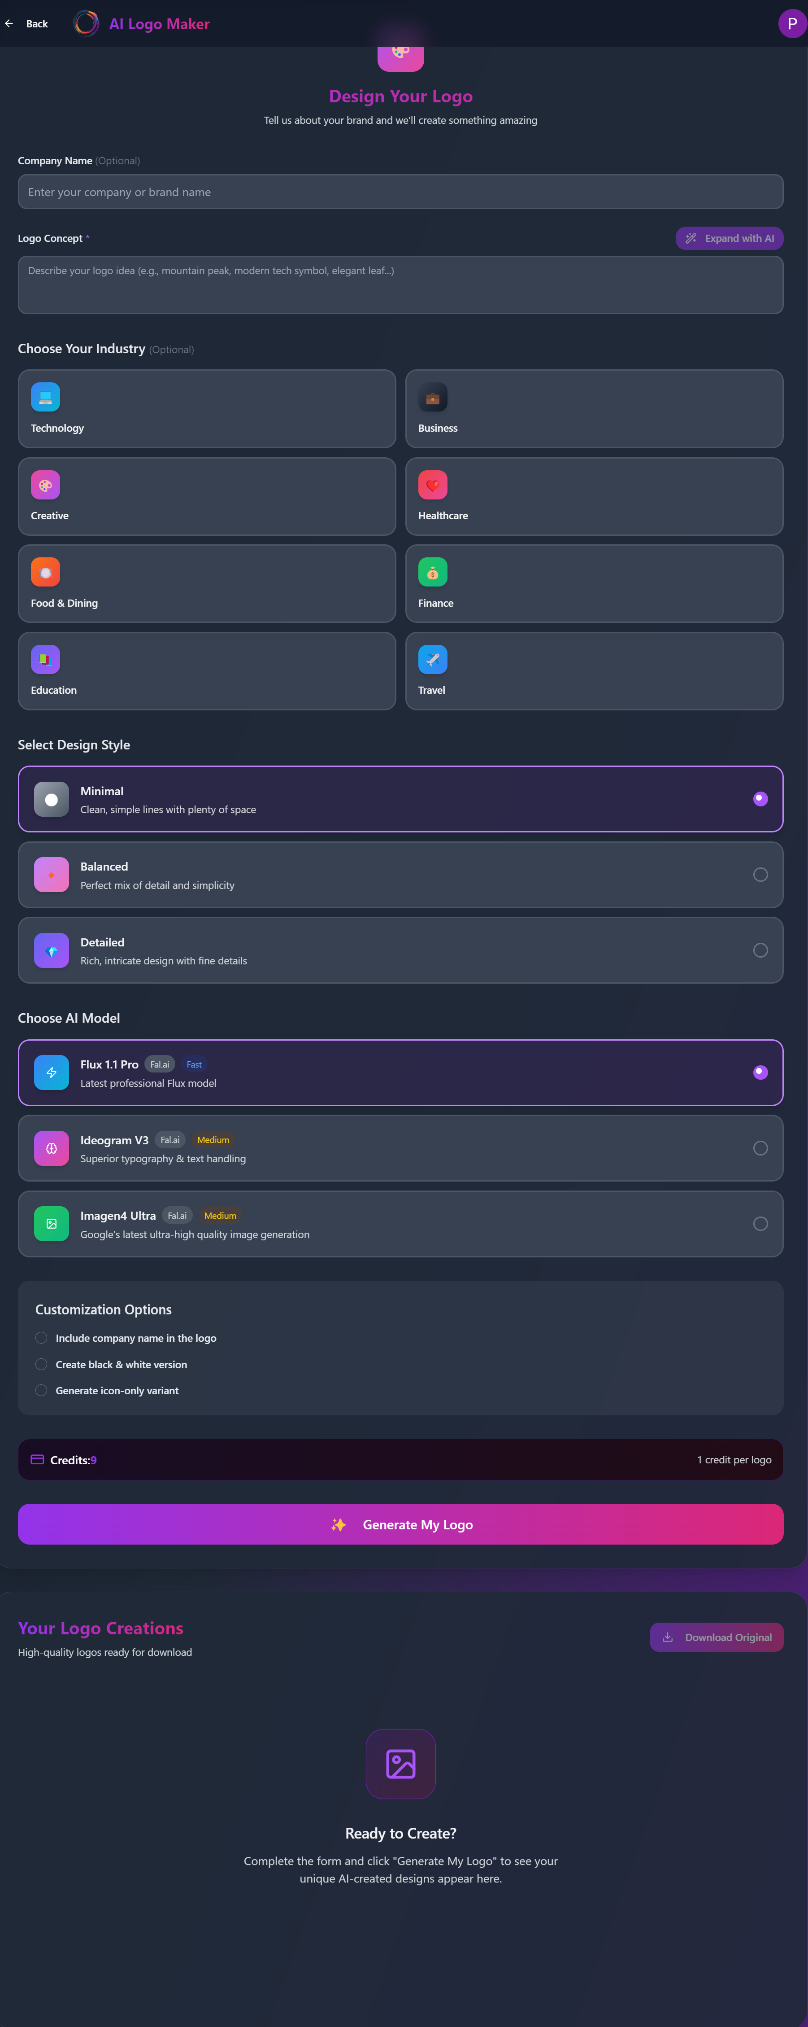This screenshot has height=2027, width=808.
Task: Choose the Travel airplane icon
Action: [x=432, y=659]
